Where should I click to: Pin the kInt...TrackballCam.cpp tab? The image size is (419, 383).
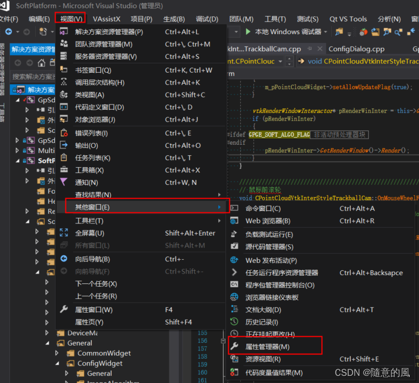click(x=310, y=48)
